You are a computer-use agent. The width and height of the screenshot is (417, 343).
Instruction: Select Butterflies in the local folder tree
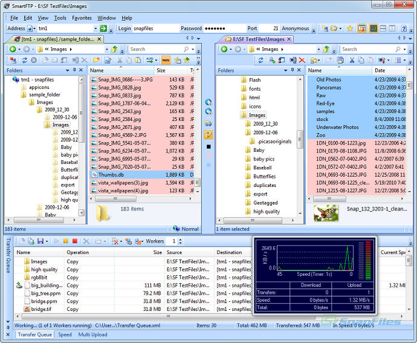click(x=264, y=176)
